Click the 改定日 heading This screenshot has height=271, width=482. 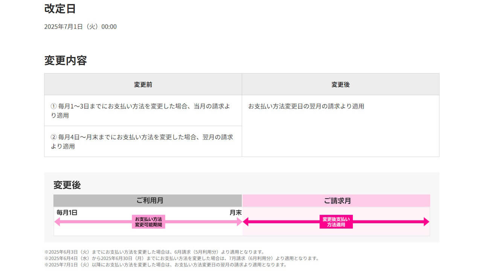click(x=60, y=9)
